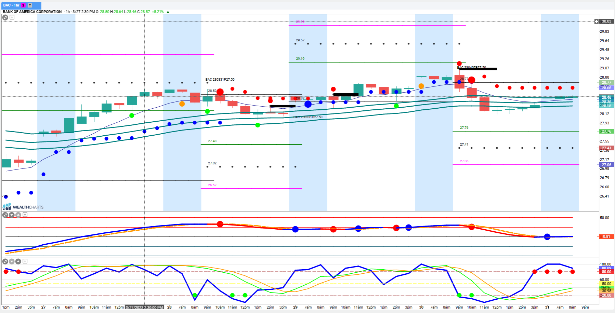The width and height of the screenshot is (615, 313).
Task: Add indicator to middle panel with plus
Action: tap(25, 215)
